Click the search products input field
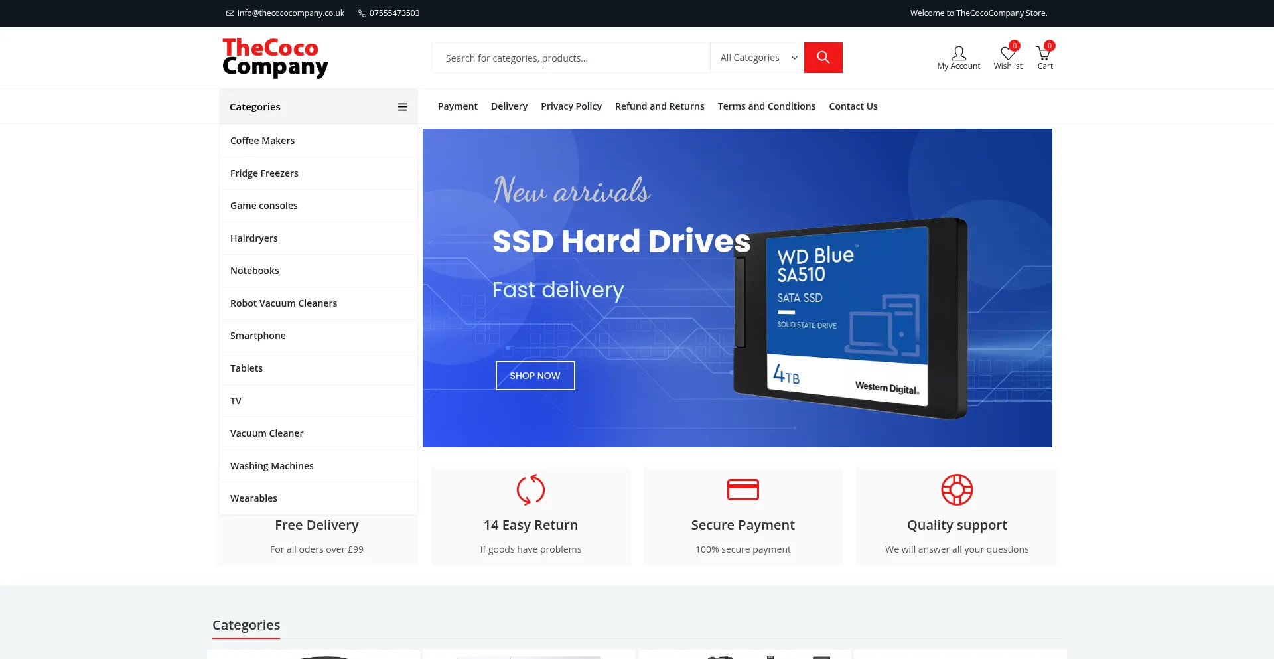Image resolution: width=1274 pixels, height=659 pixels. click(x=571, y=58)
